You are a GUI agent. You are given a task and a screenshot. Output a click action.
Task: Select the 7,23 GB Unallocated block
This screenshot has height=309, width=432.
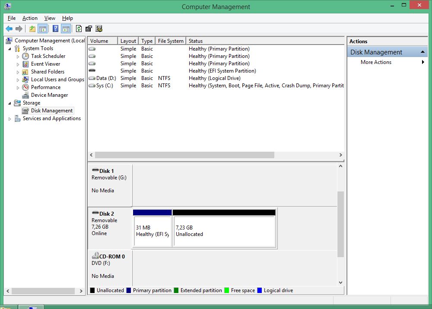224,231
